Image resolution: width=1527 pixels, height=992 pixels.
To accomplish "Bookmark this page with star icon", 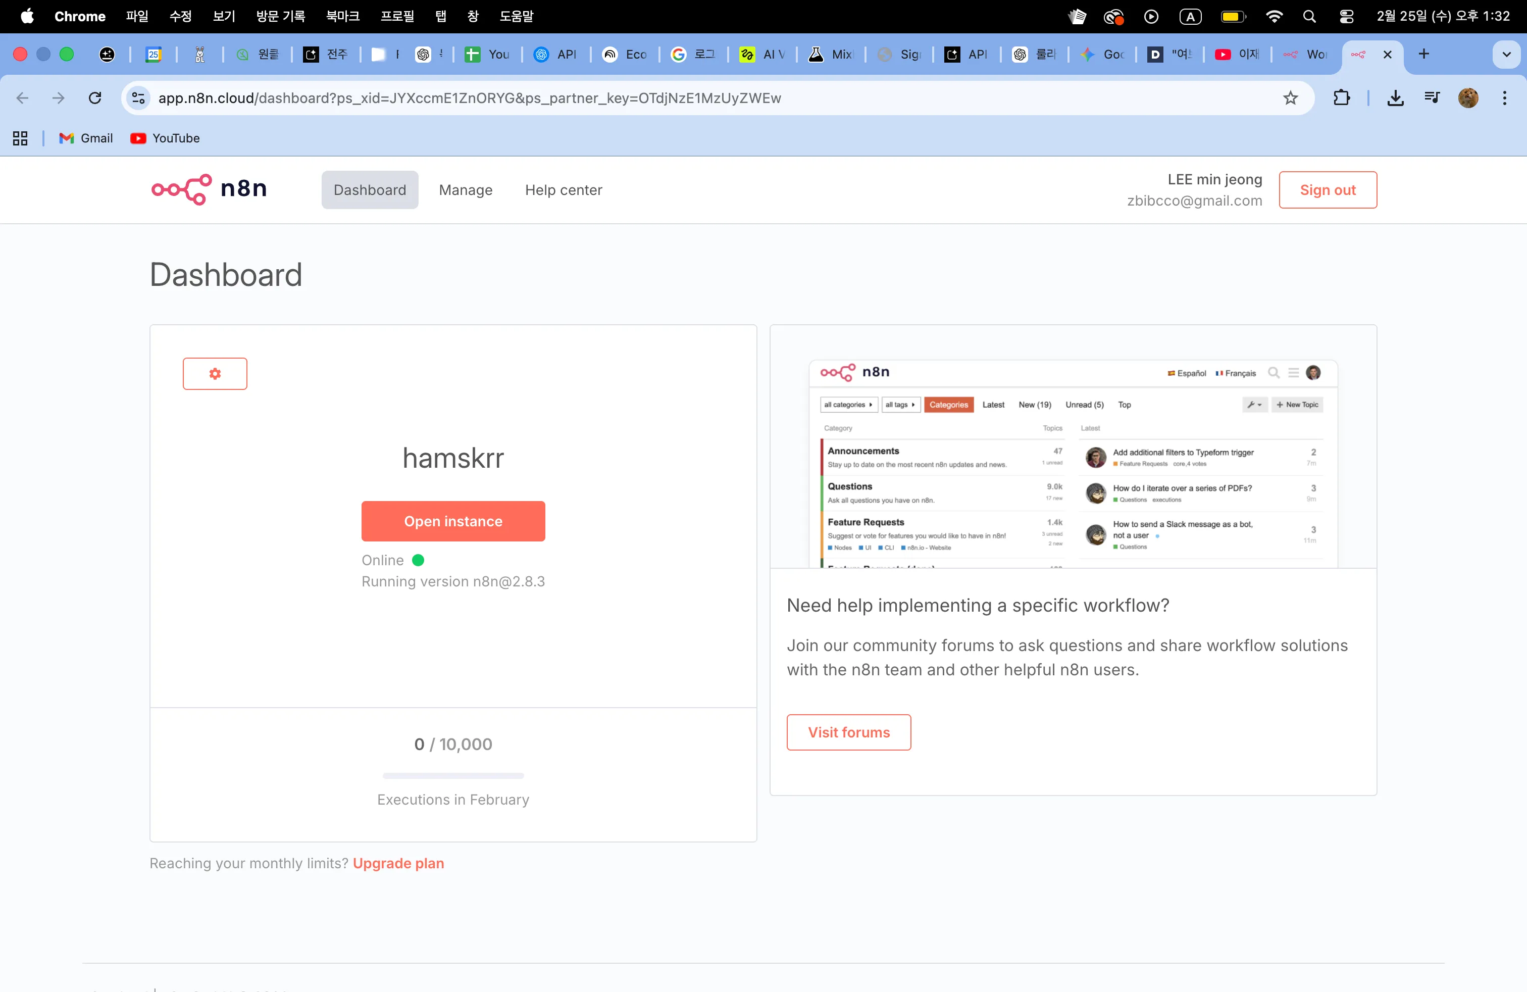I will pyautogui.click(x=1290, y=98).
